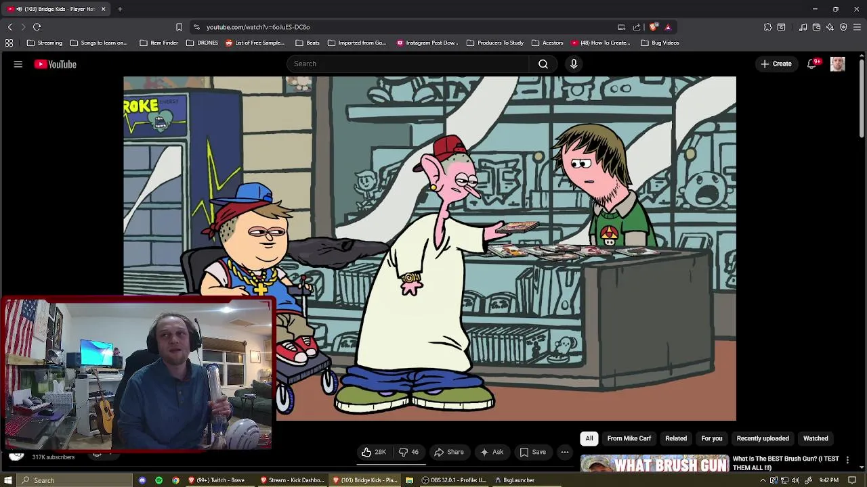
Task: Open Leo AI sparkle icon
Action: [x=830, y=27]
